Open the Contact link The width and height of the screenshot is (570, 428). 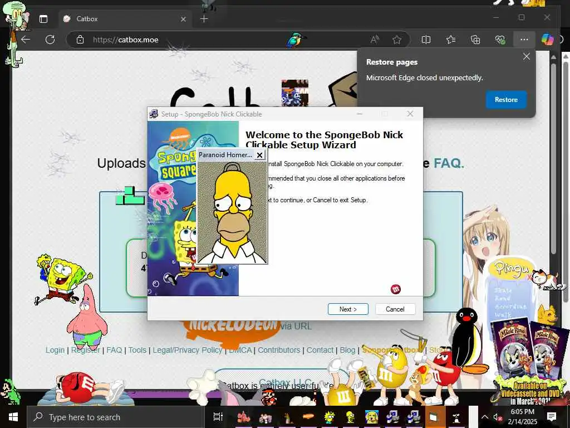[320, 350]
